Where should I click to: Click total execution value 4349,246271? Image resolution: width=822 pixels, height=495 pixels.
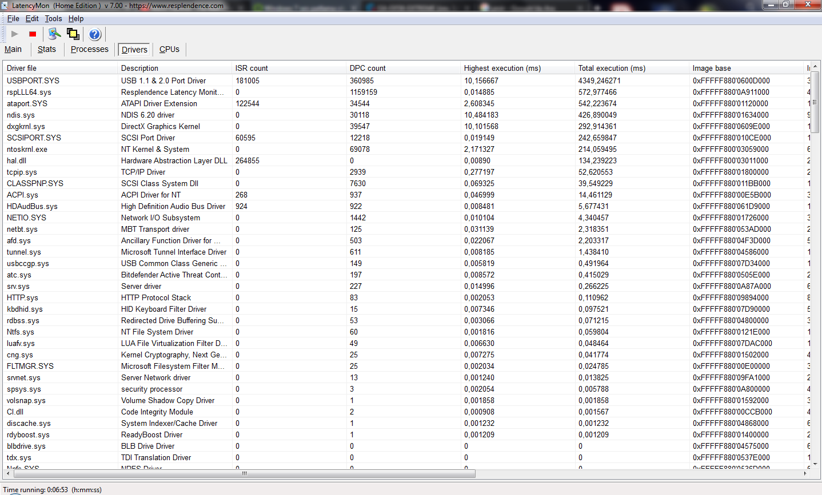(x=599, y=81)
